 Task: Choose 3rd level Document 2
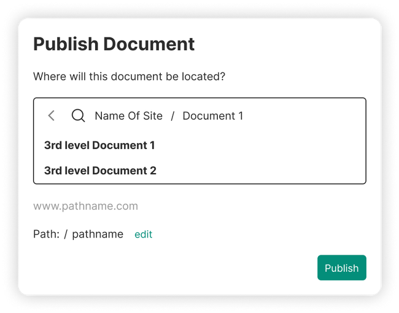coord(100,171)
